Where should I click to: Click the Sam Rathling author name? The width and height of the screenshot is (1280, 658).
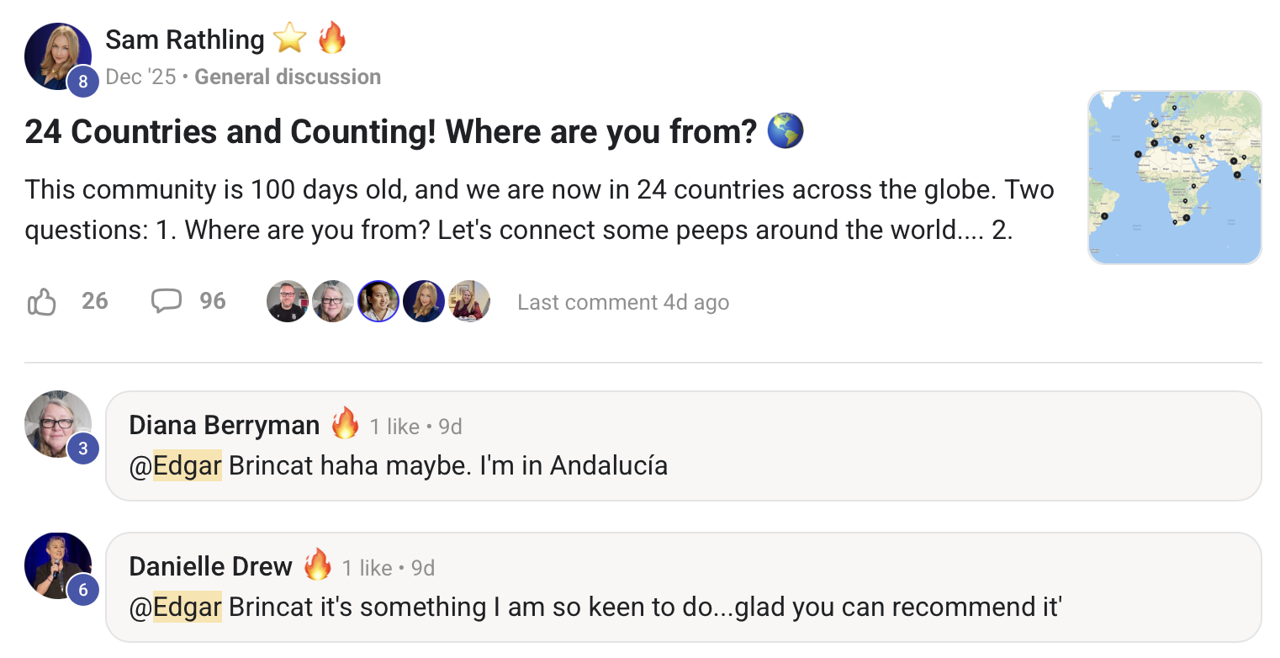185,39
